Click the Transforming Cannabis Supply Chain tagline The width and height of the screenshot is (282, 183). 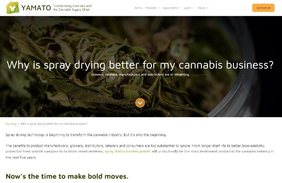pyautogui.click(x=72, y=8)
